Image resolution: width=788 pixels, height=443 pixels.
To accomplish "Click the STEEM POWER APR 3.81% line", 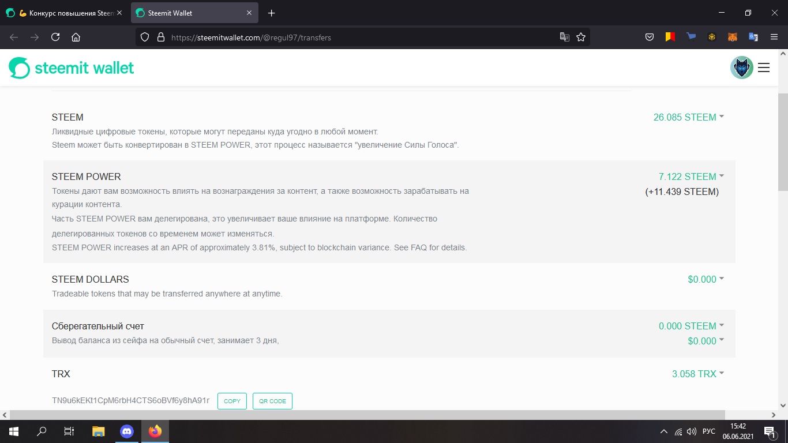I will [x=260, y=247].
